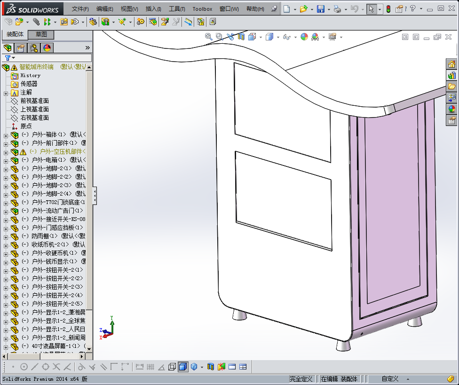Toggle Shaded With Edges display button
This screenshot has height=385, width=459.
183,367
